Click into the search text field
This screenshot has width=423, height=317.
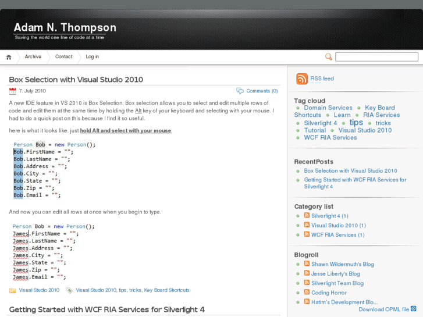click(376, 56)
